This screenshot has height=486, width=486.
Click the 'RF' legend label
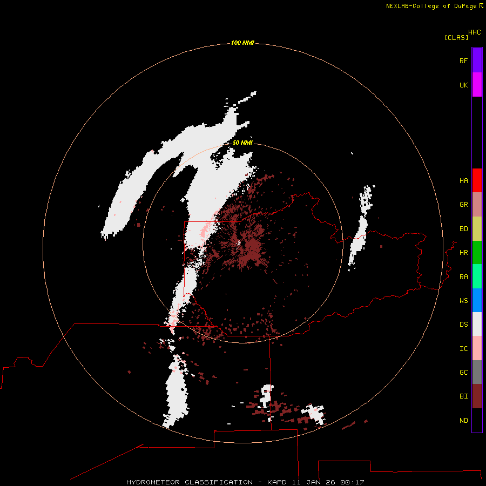(x=463, y=60)
